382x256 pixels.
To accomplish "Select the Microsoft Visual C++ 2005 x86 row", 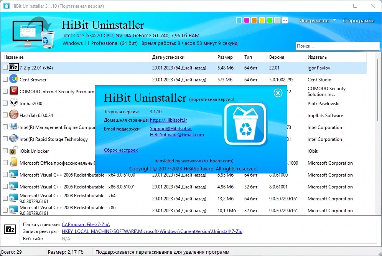I will (184, 187).
